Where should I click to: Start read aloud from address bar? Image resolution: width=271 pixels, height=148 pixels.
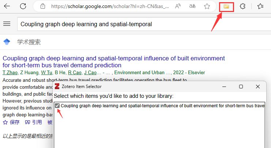point(178,6)
